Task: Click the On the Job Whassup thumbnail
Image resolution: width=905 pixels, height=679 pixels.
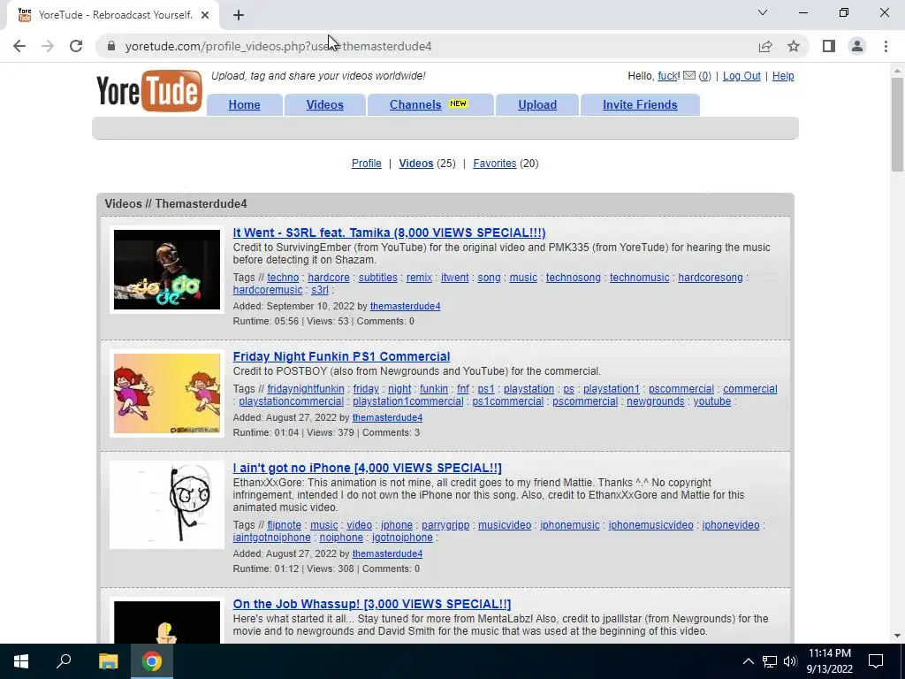Action: [x=167, y=622]
